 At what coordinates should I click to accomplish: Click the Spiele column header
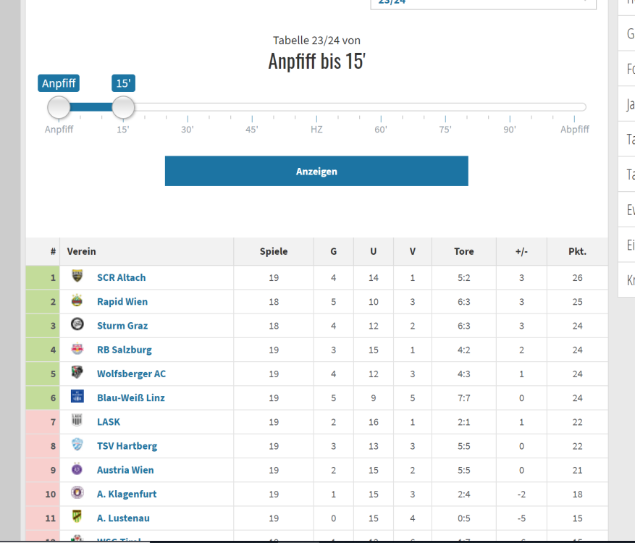(x=274, y=251)
